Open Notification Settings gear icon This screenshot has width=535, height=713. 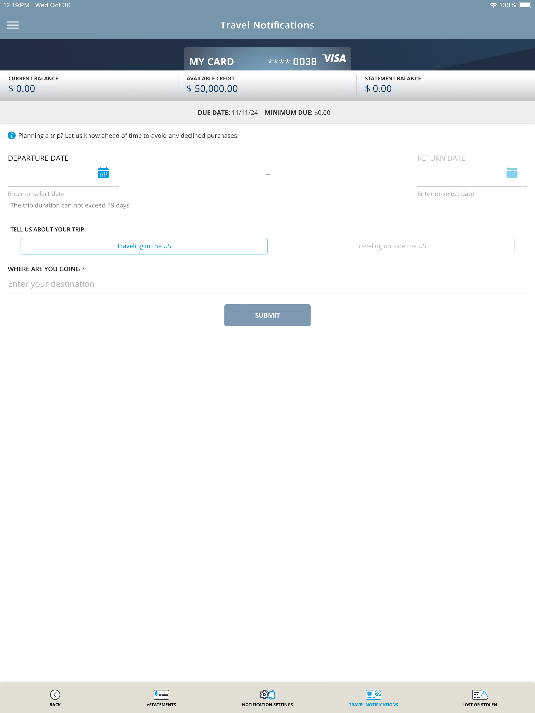[267, 694]
